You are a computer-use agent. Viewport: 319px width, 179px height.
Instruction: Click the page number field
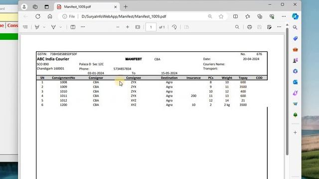151,27
